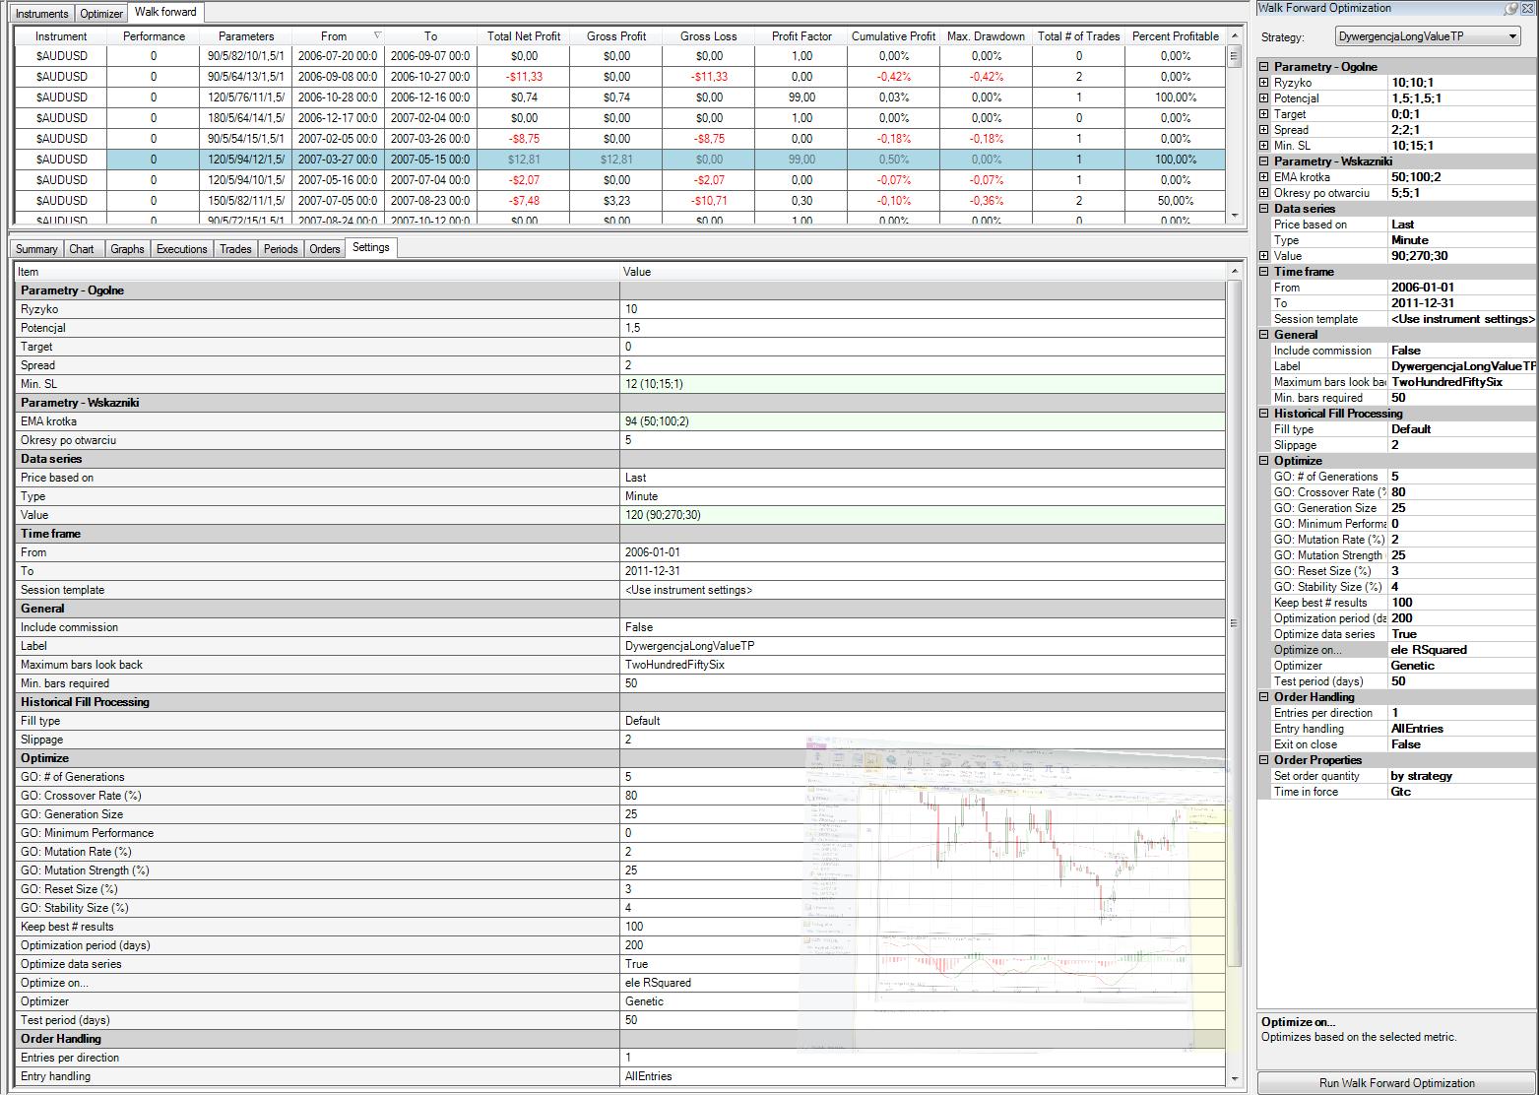Edit the Time in force value Gtc
Screen dimensions: 1539x1095
[1461, 792]
